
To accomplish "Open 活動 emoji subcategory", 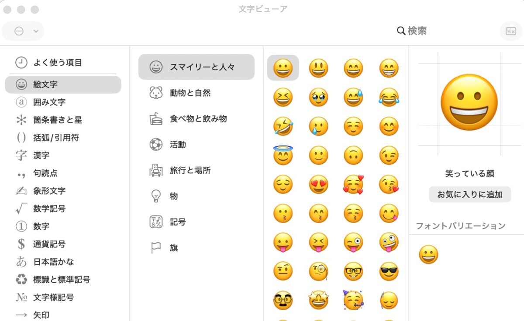I will click(196, 145).
